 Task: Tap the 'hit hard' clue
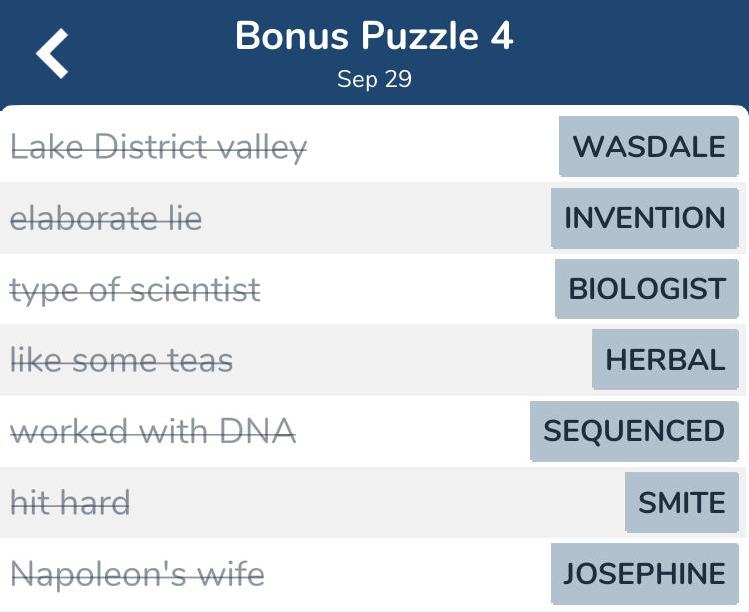70,502
